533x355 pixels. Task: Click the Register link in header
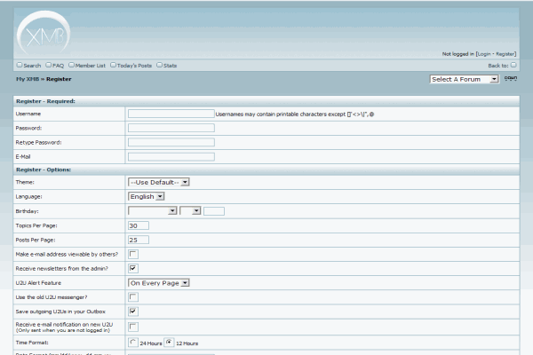coord(505,54)
